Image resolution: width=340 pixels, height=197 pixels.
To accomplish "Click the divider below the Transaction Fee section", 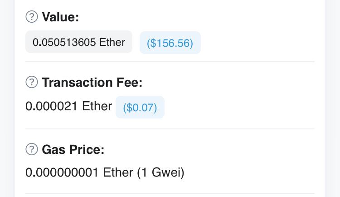I will [x=170, y=129].
